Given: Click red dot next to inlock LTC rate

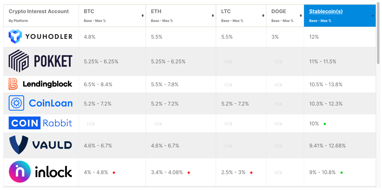Looking at the screenshot, I should click(x=251, y=173).
